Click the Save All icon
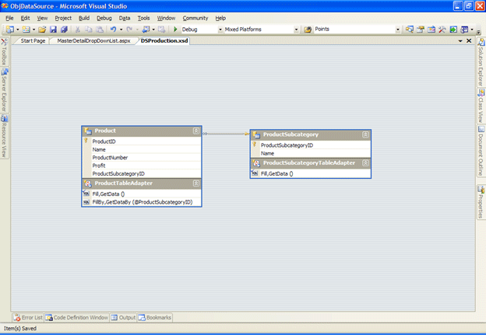The width and height of the screenshot is (486, 335). 64,30
